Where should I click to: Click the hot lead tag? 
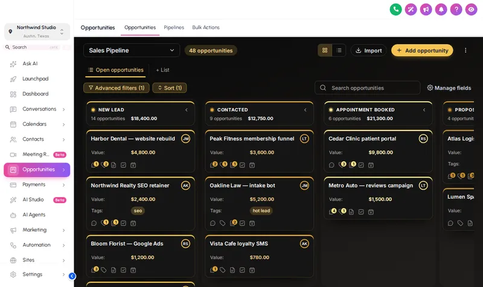point(261,211)
